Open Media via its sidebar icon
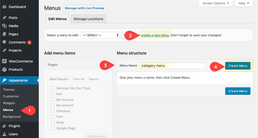This screenshot has height=138, width=258. click(x=4, y=26)
